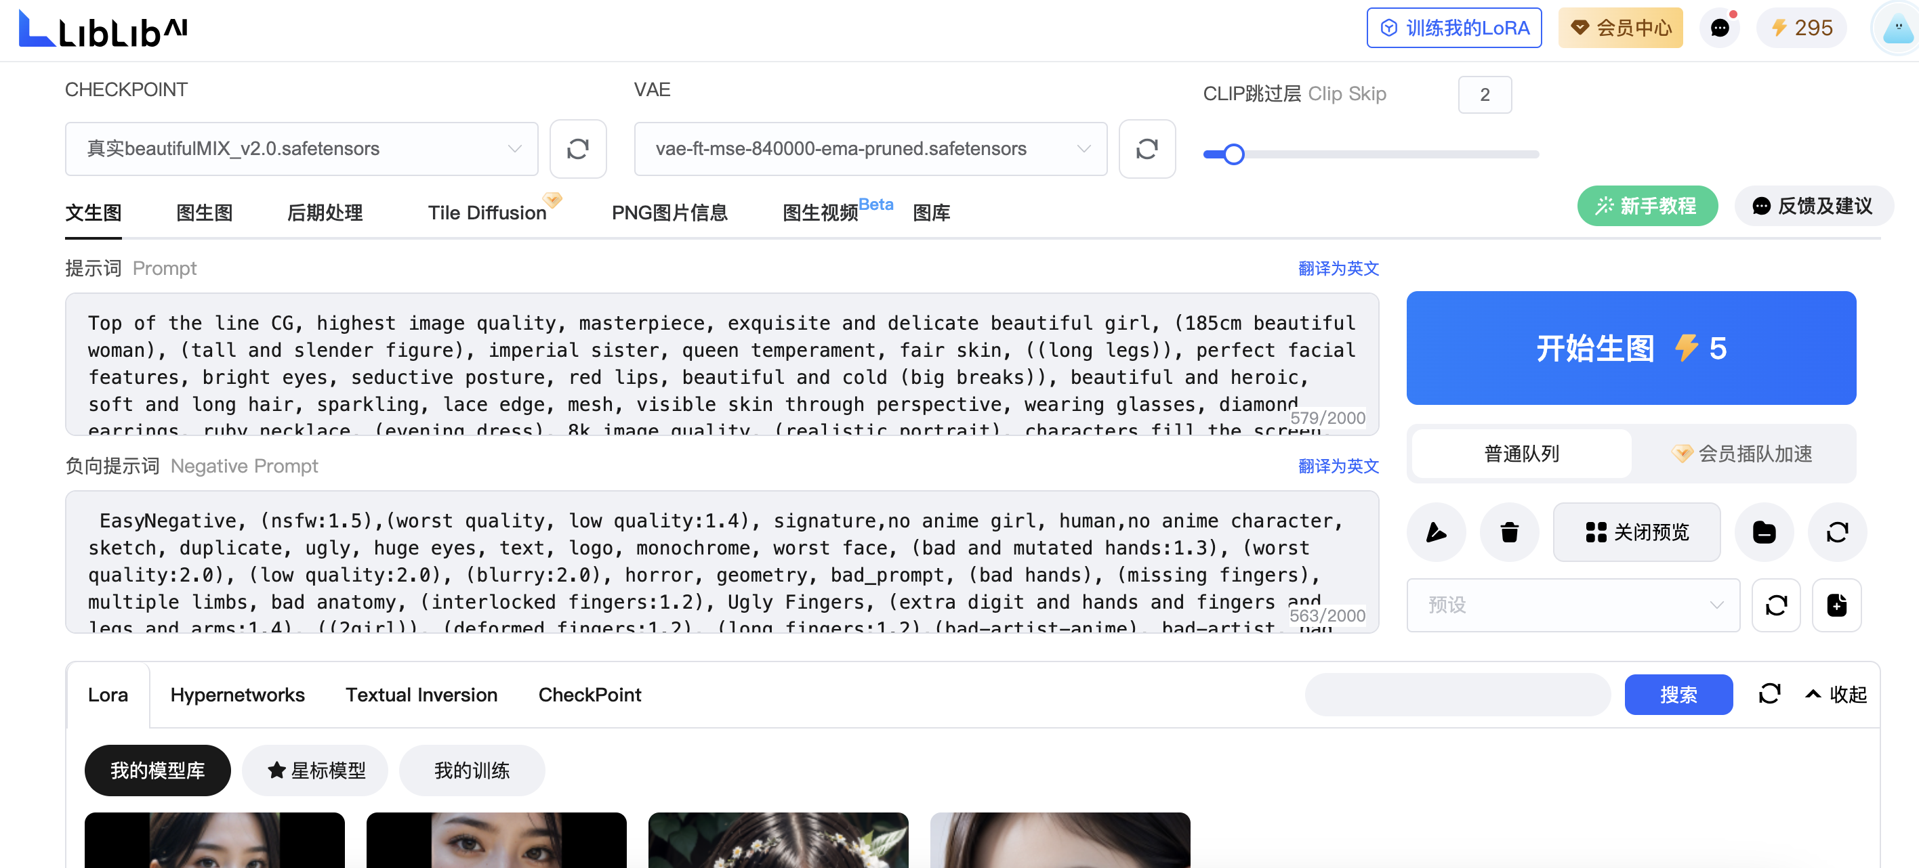Refresh the checkpoint model list
Viewport: 1919px width, 868px height.
tap(577, 149)
